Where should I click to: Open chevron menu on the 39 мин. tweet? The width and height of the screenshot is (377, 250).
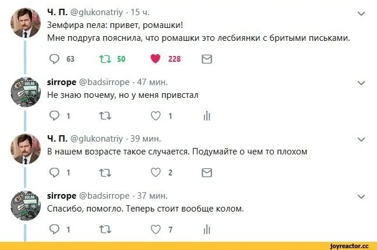tap(361, 139)
